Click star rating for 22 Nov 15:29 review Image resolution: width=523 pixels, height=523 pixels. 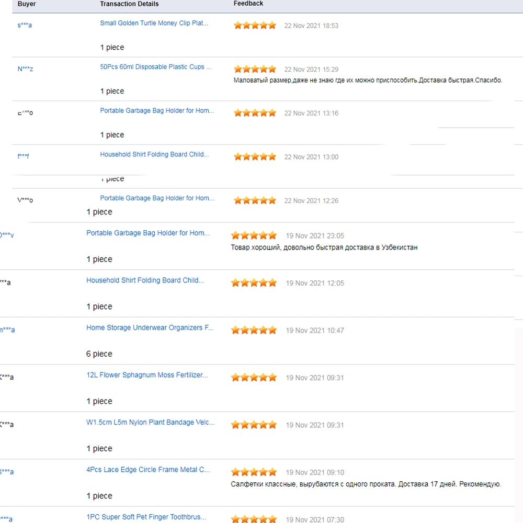[x=255, y=69]
